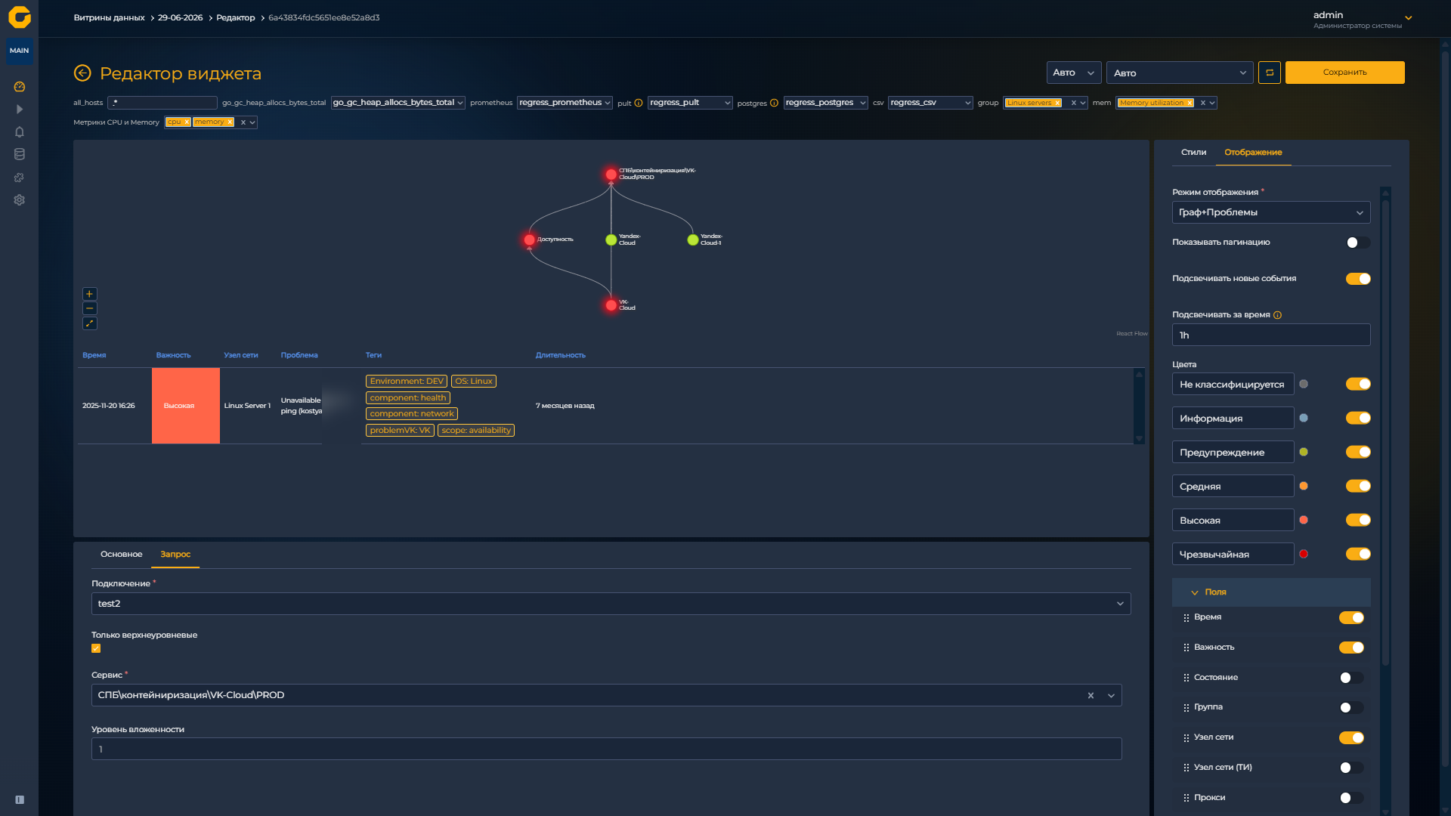Click the fit view graph icon

[x=89, y=323]
